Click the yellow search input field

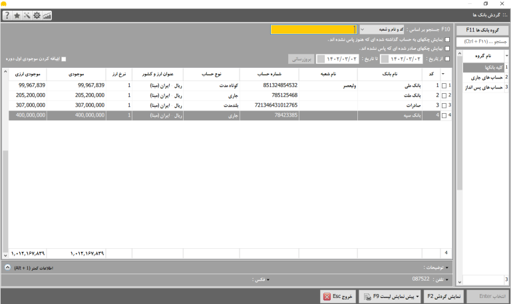coord(313,30)
